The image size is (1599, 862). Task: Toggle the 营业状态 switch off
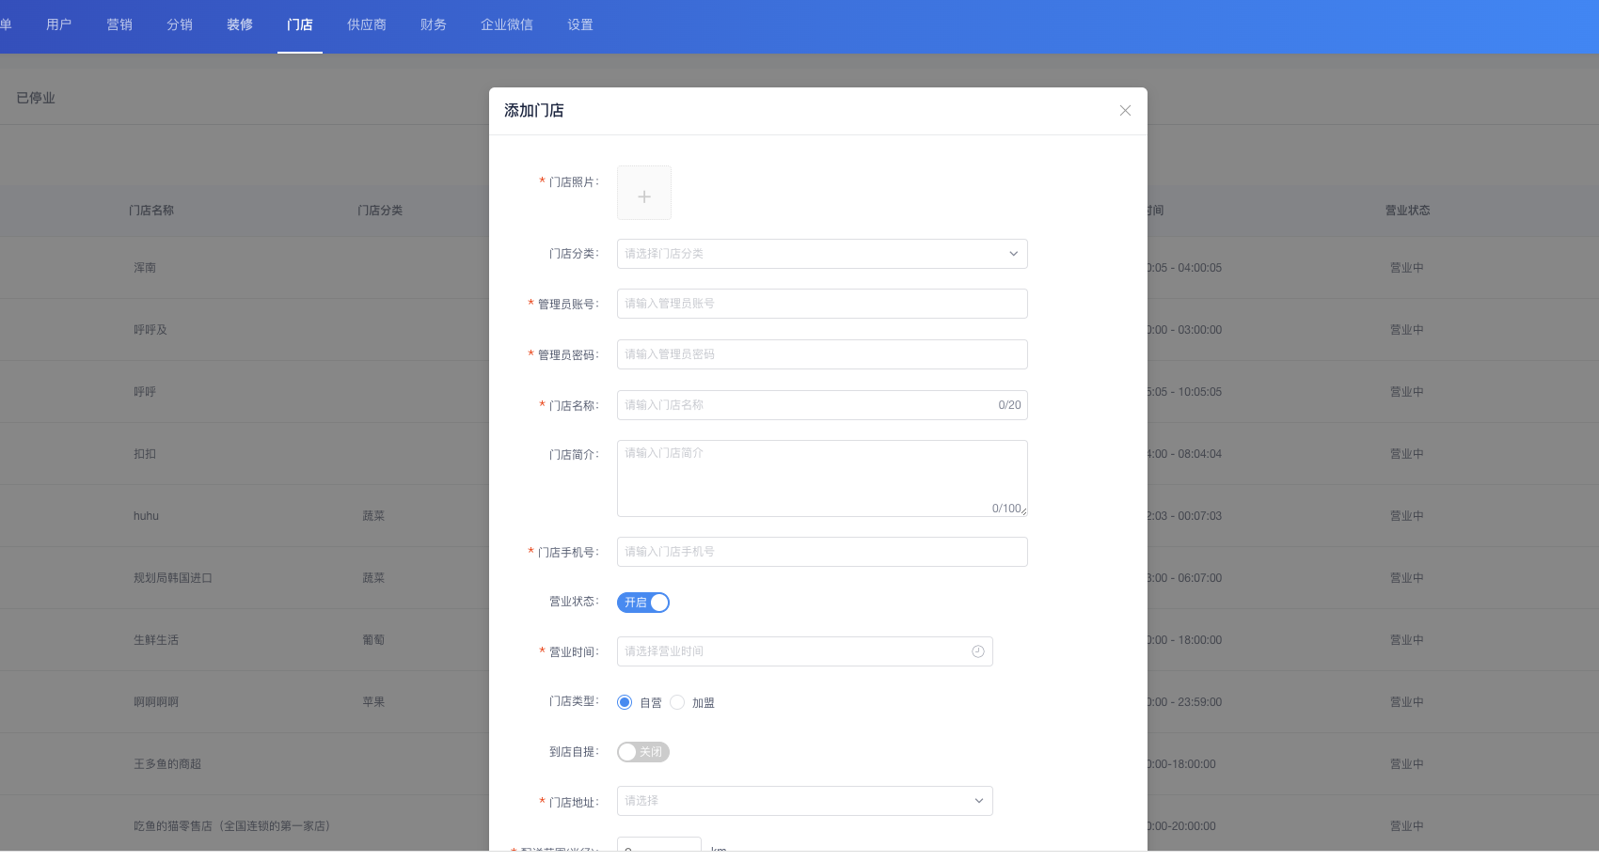point(643,603)
